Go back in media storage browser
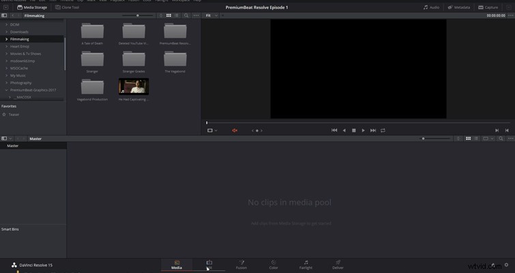Screen dimensions: 515x273 click(x=13, y=16)
